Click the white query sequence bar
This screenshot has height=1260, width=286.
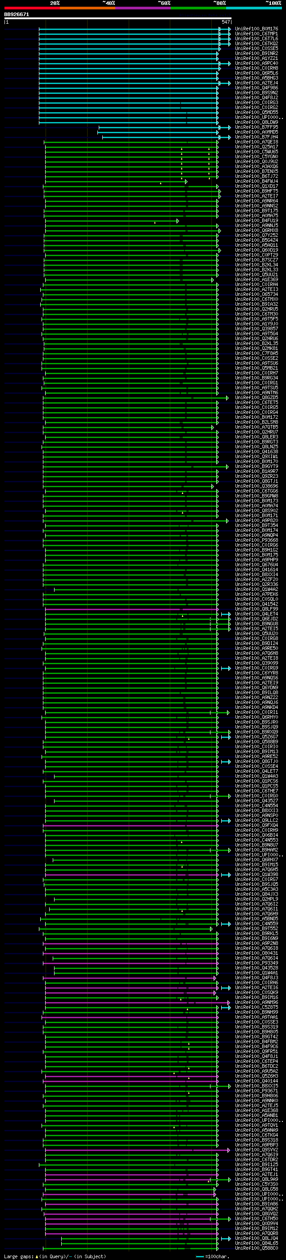[118, 18]
